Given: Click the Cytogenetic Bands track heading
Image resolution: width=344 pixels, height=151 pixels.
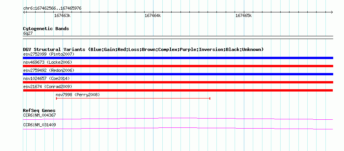Looking at the screenshot, I should click(46, 29).
